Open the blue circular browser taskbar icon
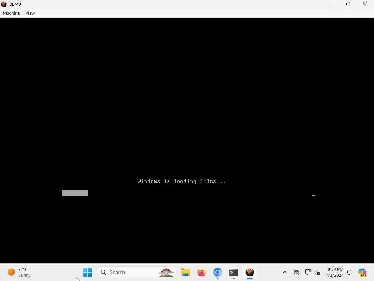 (x=218, y=272)
